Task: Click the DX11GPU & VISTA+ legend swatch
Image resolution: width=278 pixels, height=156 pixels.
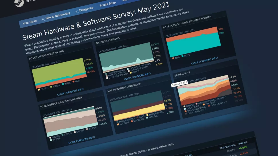Action: tap(107, 76)
